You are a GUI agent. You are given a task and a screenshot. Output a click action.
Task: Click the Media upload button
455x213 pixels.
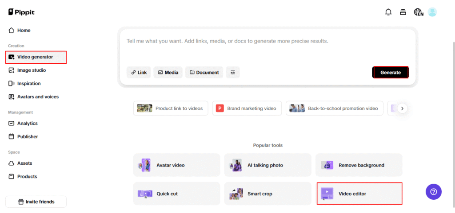[x=168, y=73]
